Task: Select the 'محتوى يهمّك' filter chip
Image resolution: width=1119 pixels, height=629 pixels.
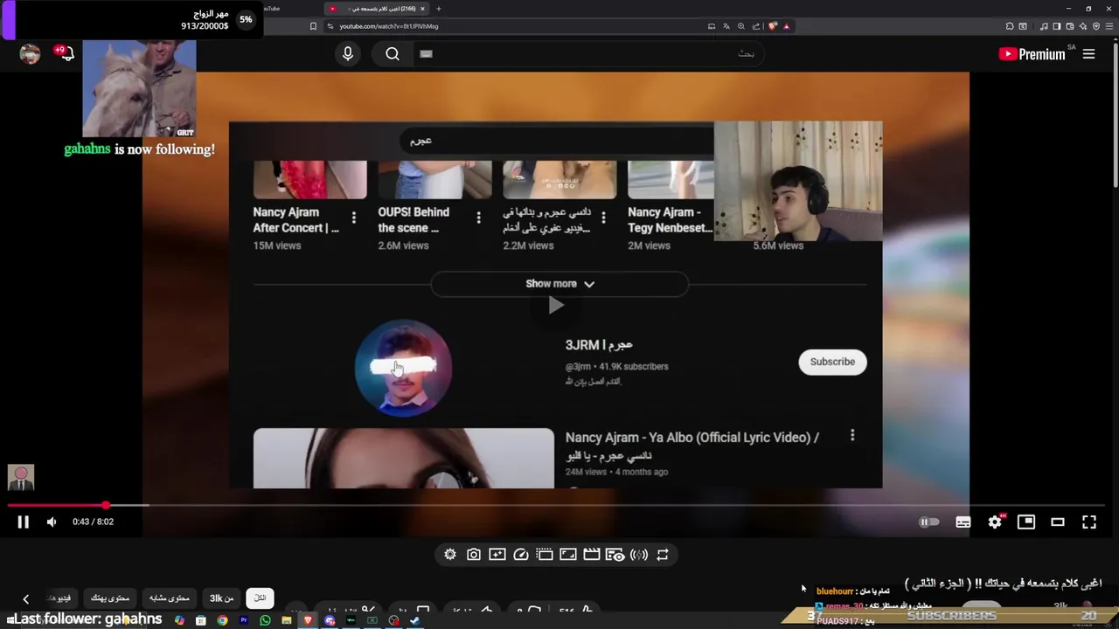Action: click(110, 598)
